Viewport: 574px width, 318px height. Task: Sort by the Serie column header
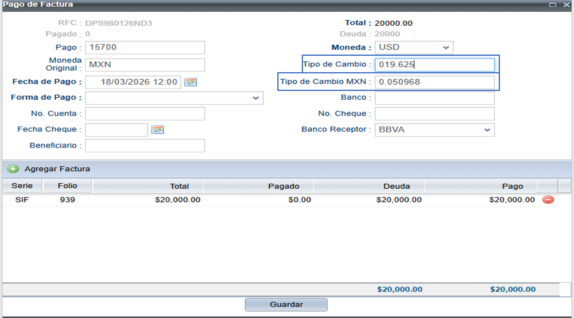(x=22, y=186)
